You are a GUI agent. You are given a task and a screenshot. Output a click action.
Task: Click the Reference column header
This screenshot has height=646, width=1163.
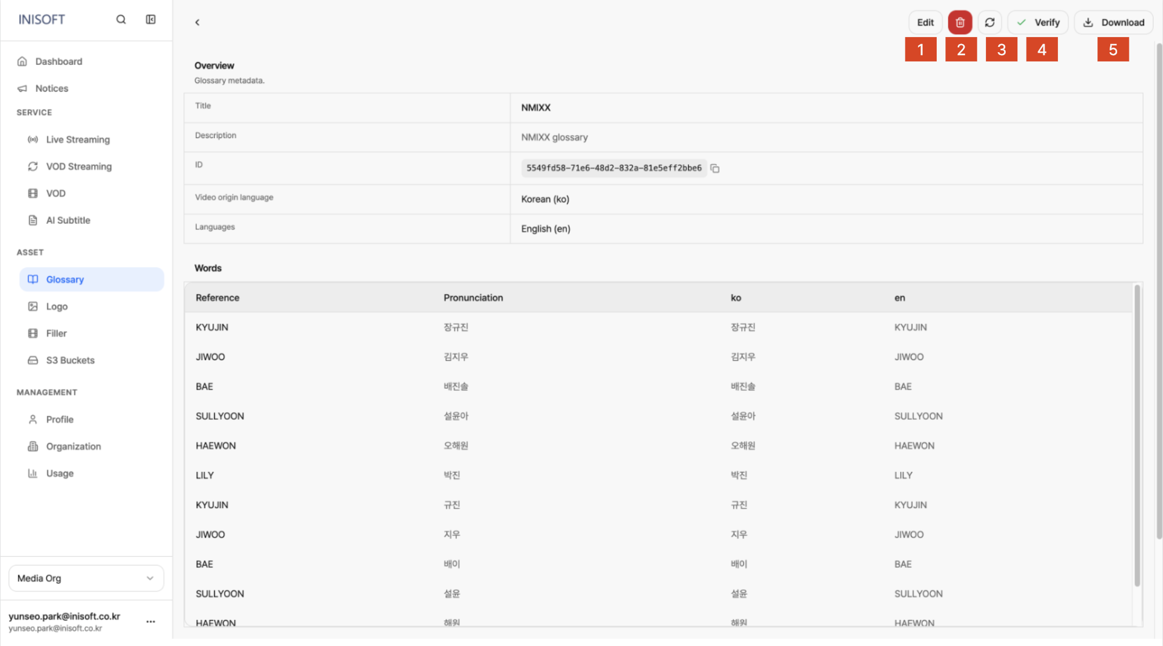pos(218,297)
